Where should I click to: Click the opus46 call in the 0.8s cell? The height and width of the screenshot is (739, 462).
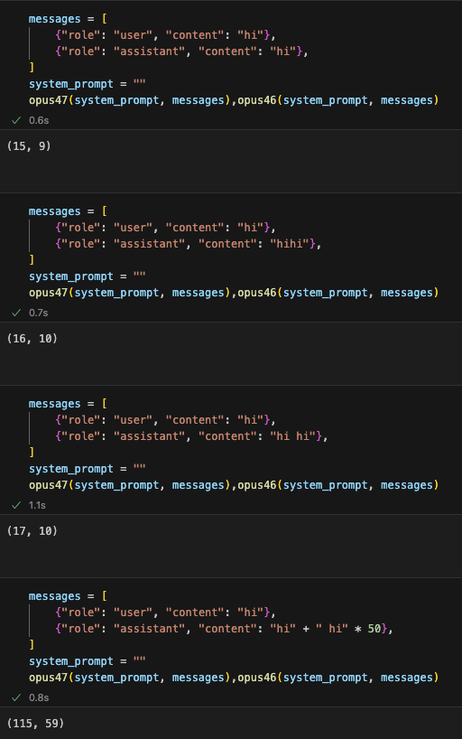[338, 678]
